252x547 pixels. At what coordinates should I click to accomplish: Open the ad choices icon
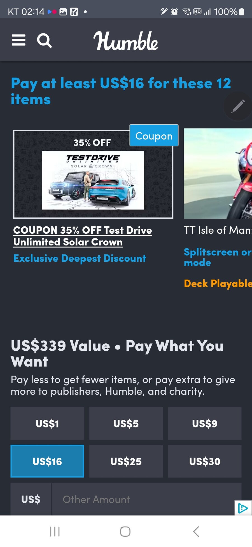243,508
